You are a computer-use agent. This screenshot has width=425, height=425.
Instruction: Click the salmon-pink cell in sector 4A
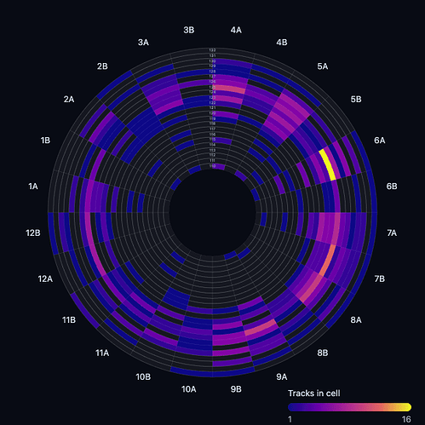pos(230,89)
